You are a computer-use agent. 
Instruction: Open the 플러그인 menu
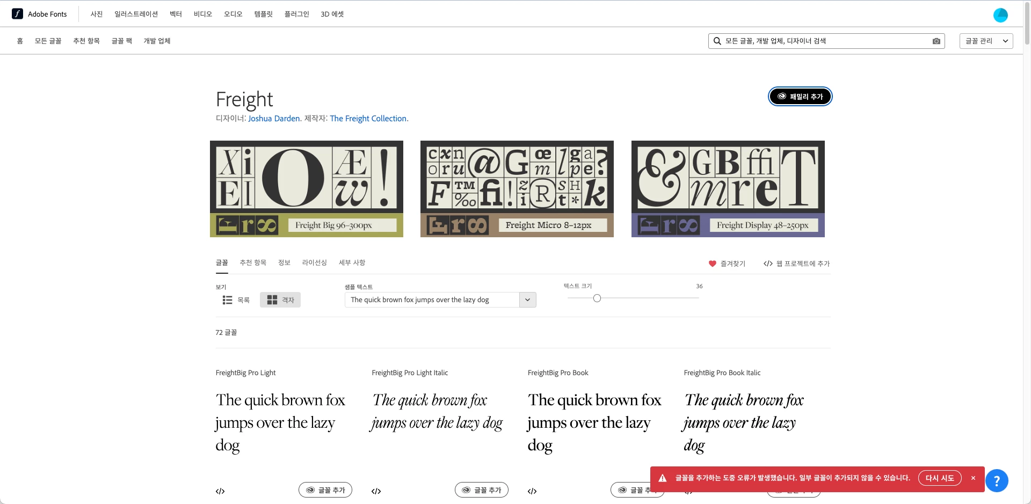(x=297, y=14)
